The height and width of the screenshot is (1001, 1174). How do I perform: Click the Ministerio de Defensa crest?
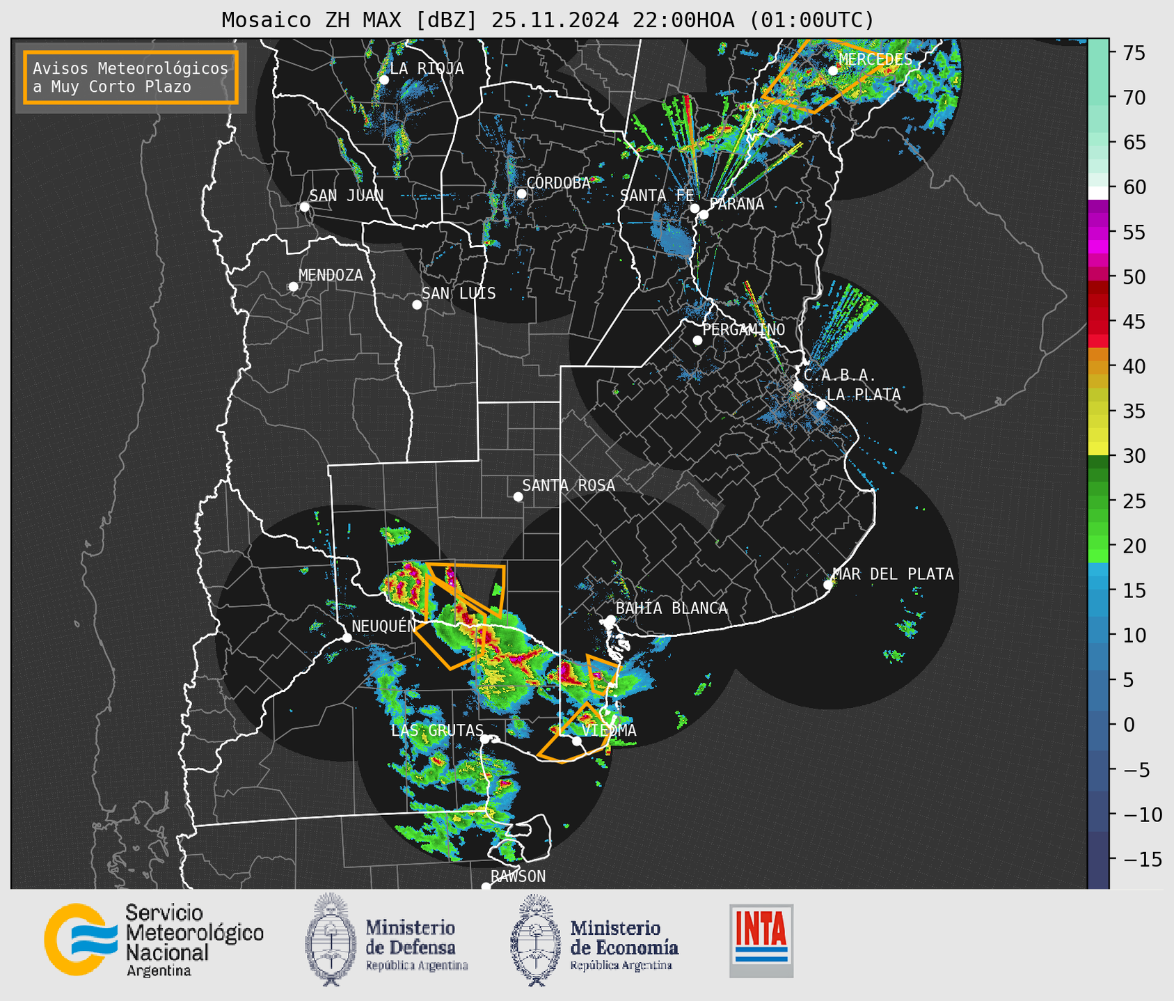(x=330, y=939)
